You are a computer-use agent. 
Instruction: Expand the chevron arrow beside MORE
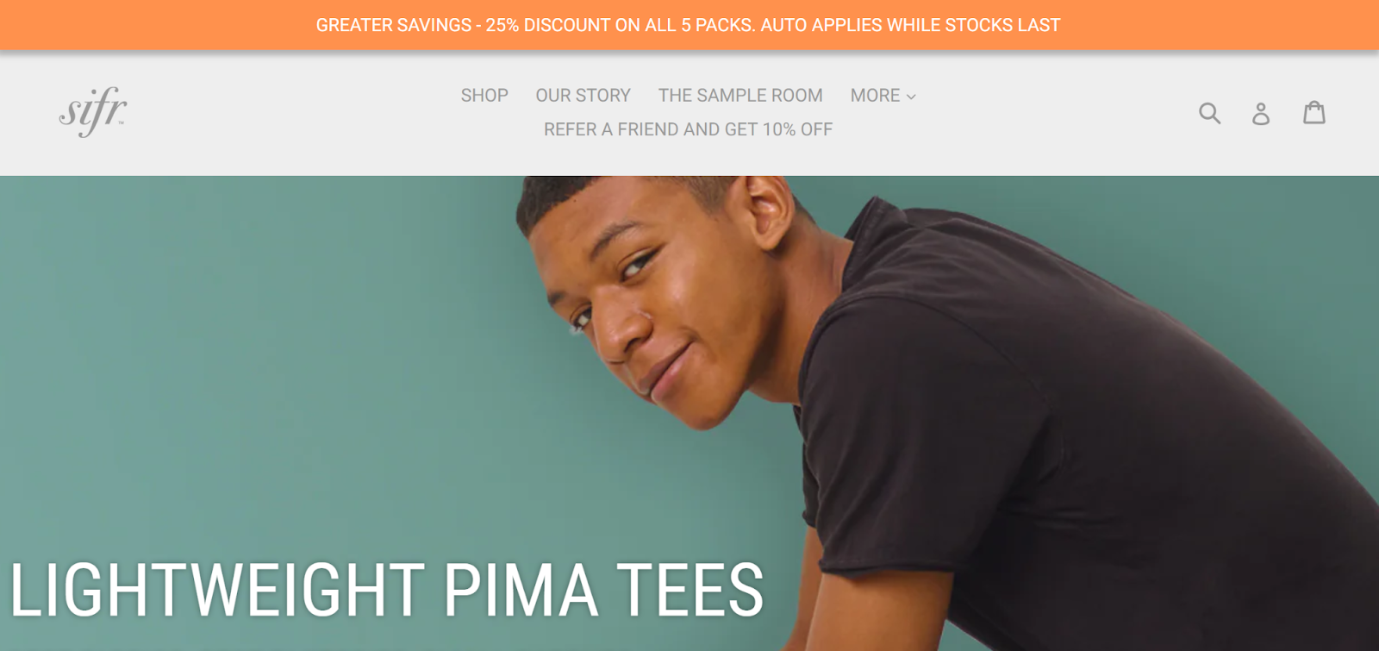coord(911,97)
